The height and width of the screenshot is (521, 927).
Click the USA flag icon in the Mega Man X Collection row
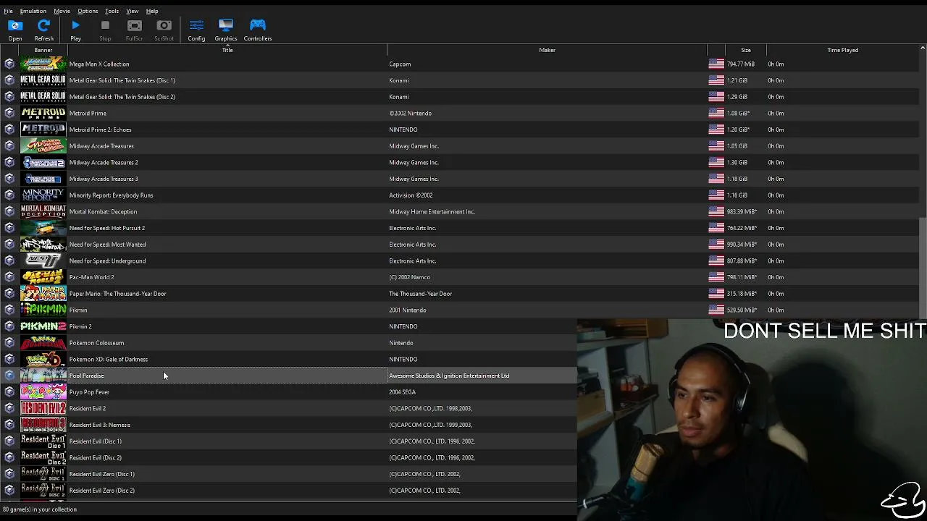click(x=716, y=64)
